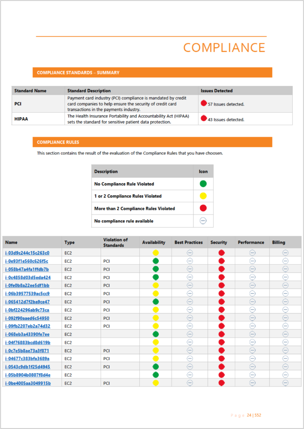Click the red Security icon for i-0e93f1e560c626f5c

[222, 261]
